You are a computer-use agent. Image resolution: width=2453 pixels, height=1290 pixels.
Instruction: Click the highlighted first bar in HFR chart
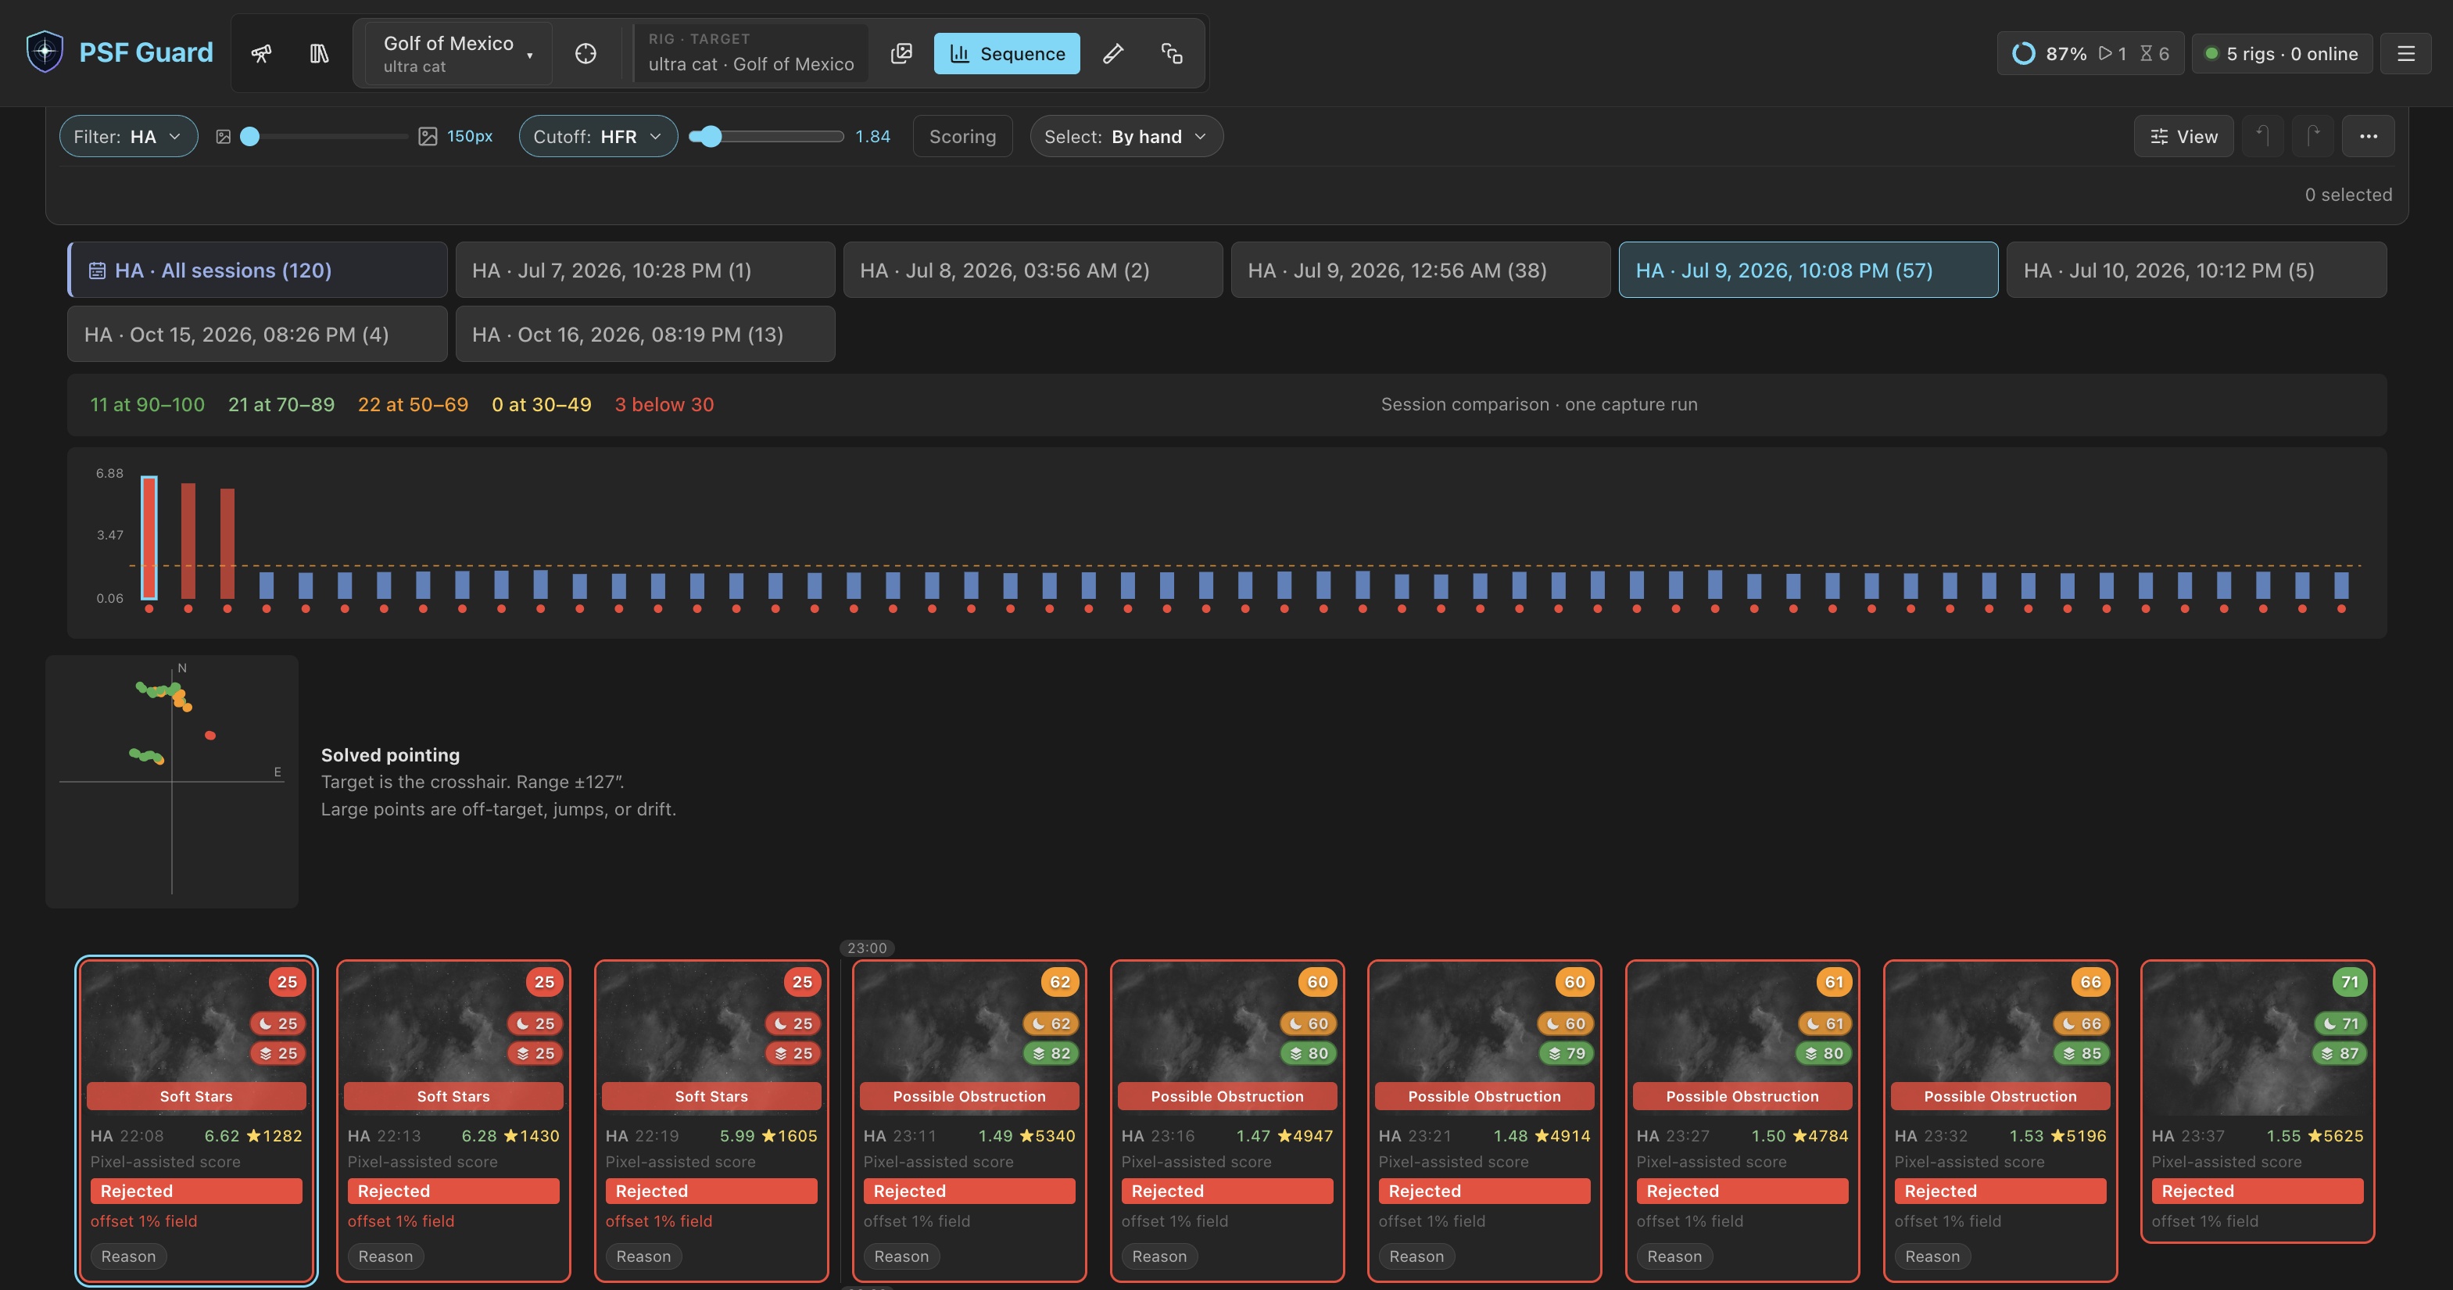click(149, 537)
